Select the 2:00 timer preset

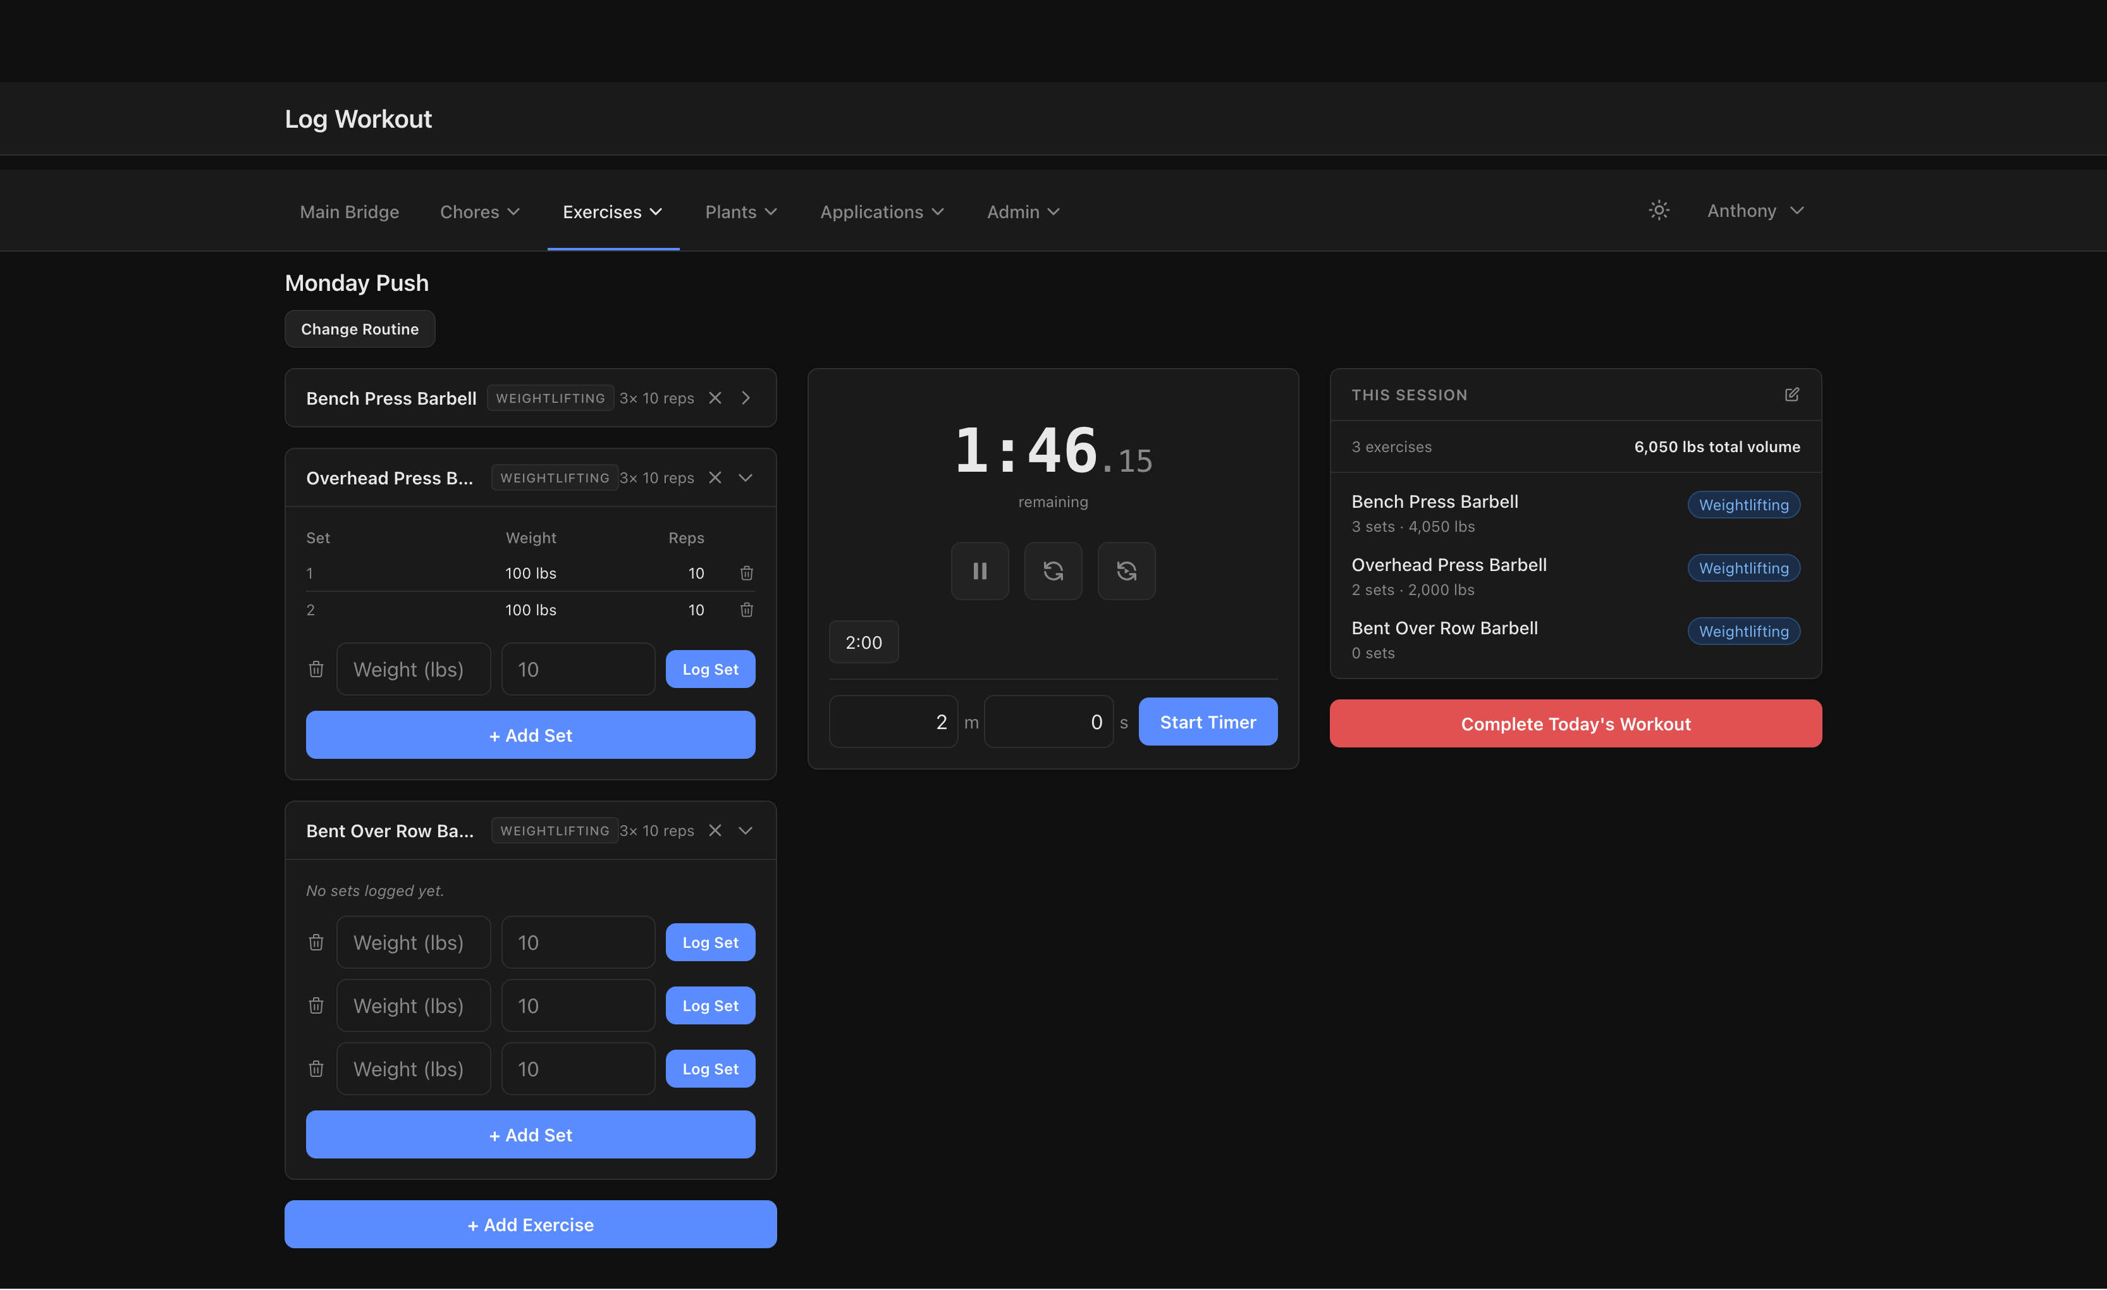pos(863,642)
